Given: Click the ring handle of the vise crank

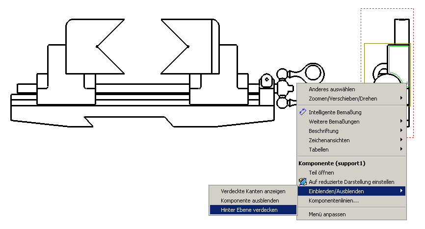Looking at the screenshot, I should tap(314, 73).
